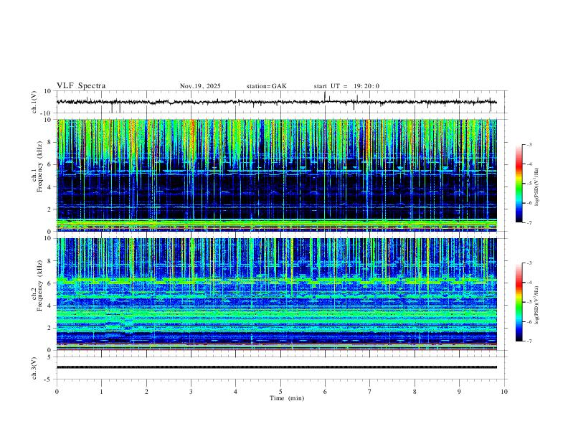Click the 'ch.3(V)' axis label
Image resolution: width=568 pixels, height=439 pixels.
pyautogui.click(x=34, y=368)
